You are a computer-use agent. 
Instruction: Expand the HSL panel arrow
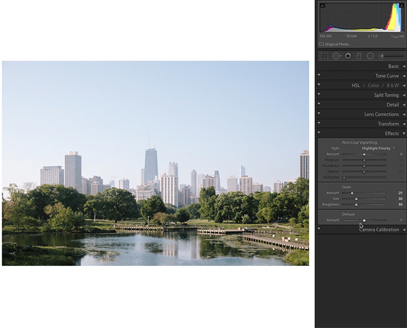pyautogui.click(x=404, y=85)
